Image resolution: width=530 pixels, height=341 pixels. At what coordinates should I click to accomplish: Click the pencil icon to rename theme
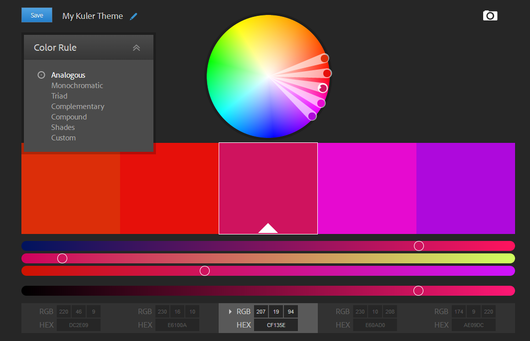pos(133,16)
